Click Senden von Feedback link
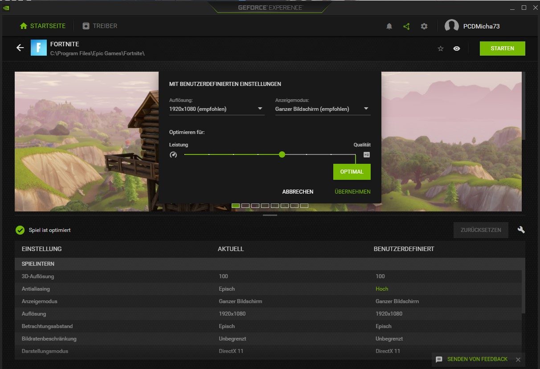Screen dimensions: 540x369 coord(477,359)
